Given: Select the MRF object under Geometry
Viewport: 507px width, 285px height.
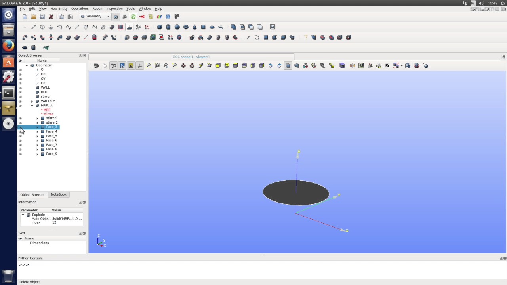Looking at the screenshot, I should tap(44, 92).
